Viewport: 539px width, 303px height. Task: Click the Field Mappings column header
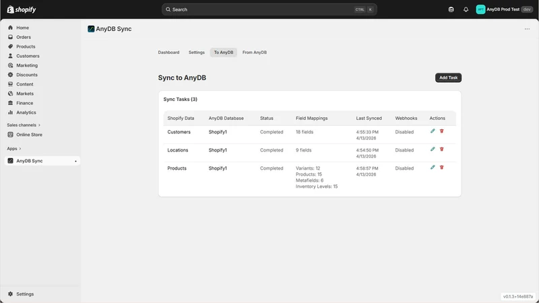[311, 119]
